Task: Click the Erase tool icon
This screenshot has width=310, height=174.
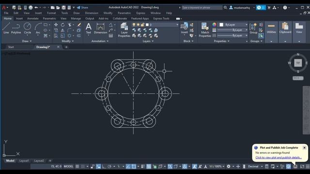Action: [79, 25]
